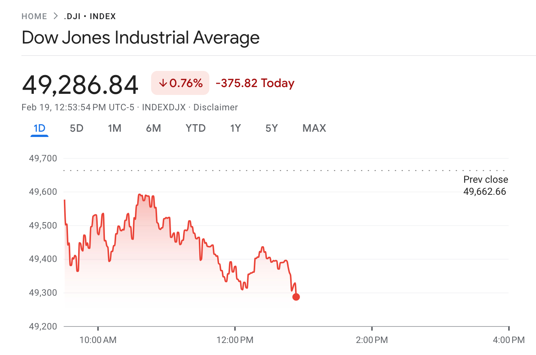This screenshot has height=355, width=536.
Task: Click the red current-price dot on chart
Action: (296, 297)
